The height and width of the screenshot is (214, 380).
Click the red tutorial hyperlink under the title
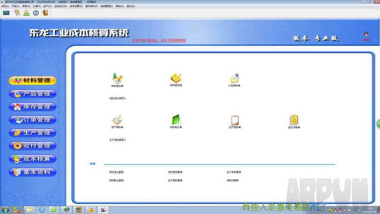159,40
